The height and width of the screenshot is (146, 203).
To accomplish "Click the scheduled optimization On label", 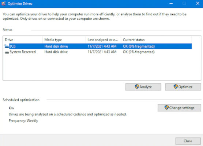I will (11, 108).
